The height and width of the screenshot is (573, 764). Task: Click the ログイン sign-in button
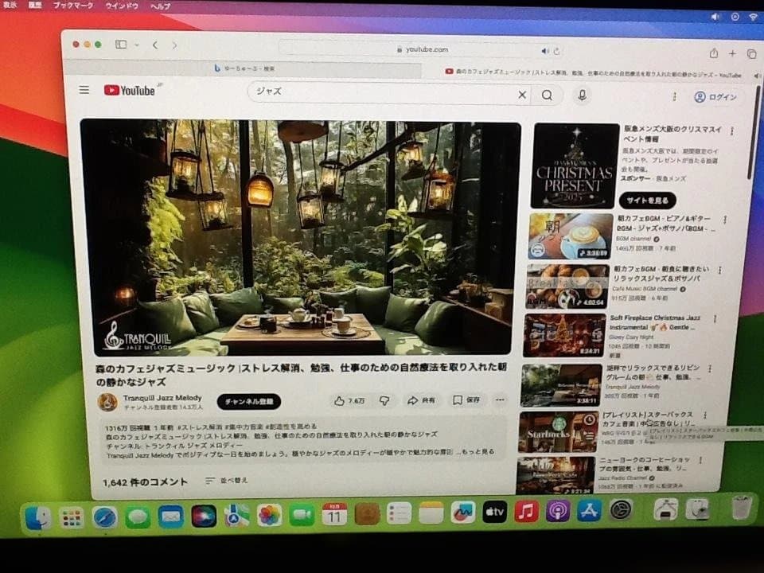[x=715, y=97]
